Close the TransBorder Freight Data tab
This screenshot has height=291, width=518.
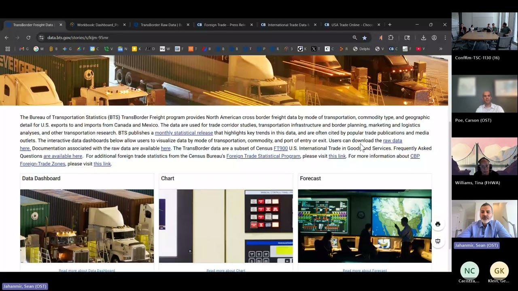click(x=61, y=25)
